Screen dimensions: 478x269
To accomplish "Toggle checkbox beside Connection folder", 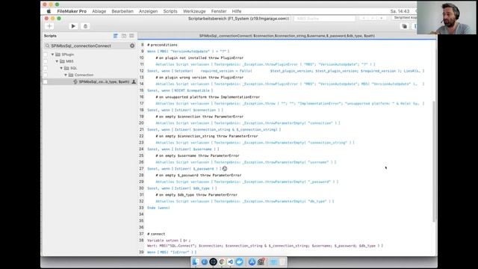I will pos(46,75).
